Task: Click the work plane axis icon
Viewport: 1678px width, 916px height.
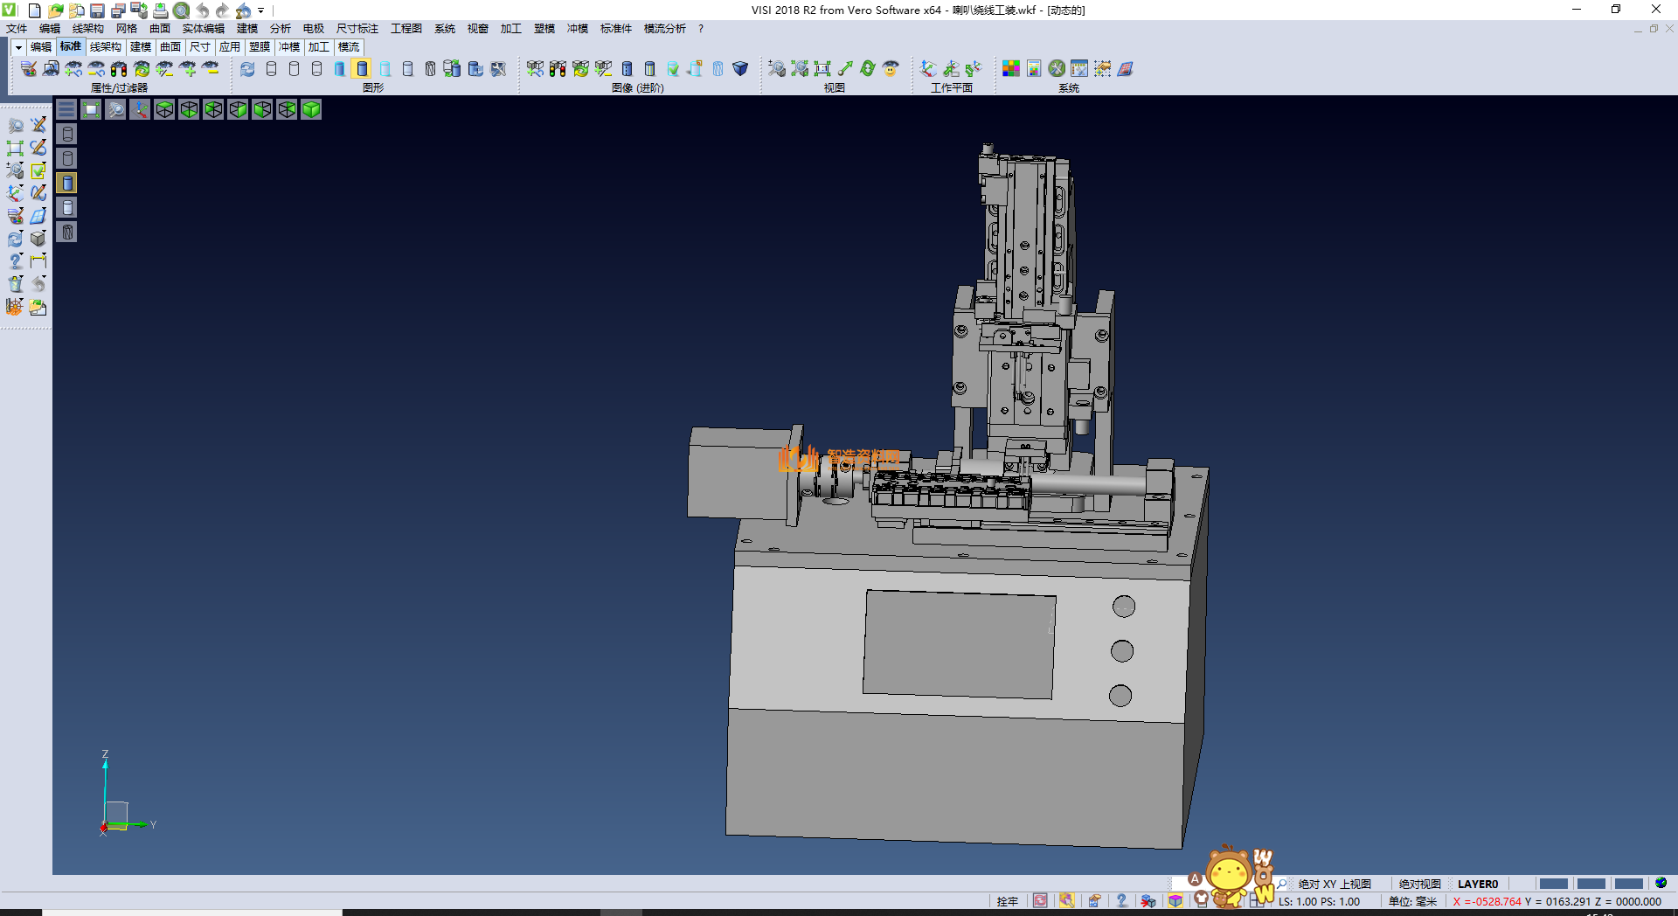Action: coord(928,69)
